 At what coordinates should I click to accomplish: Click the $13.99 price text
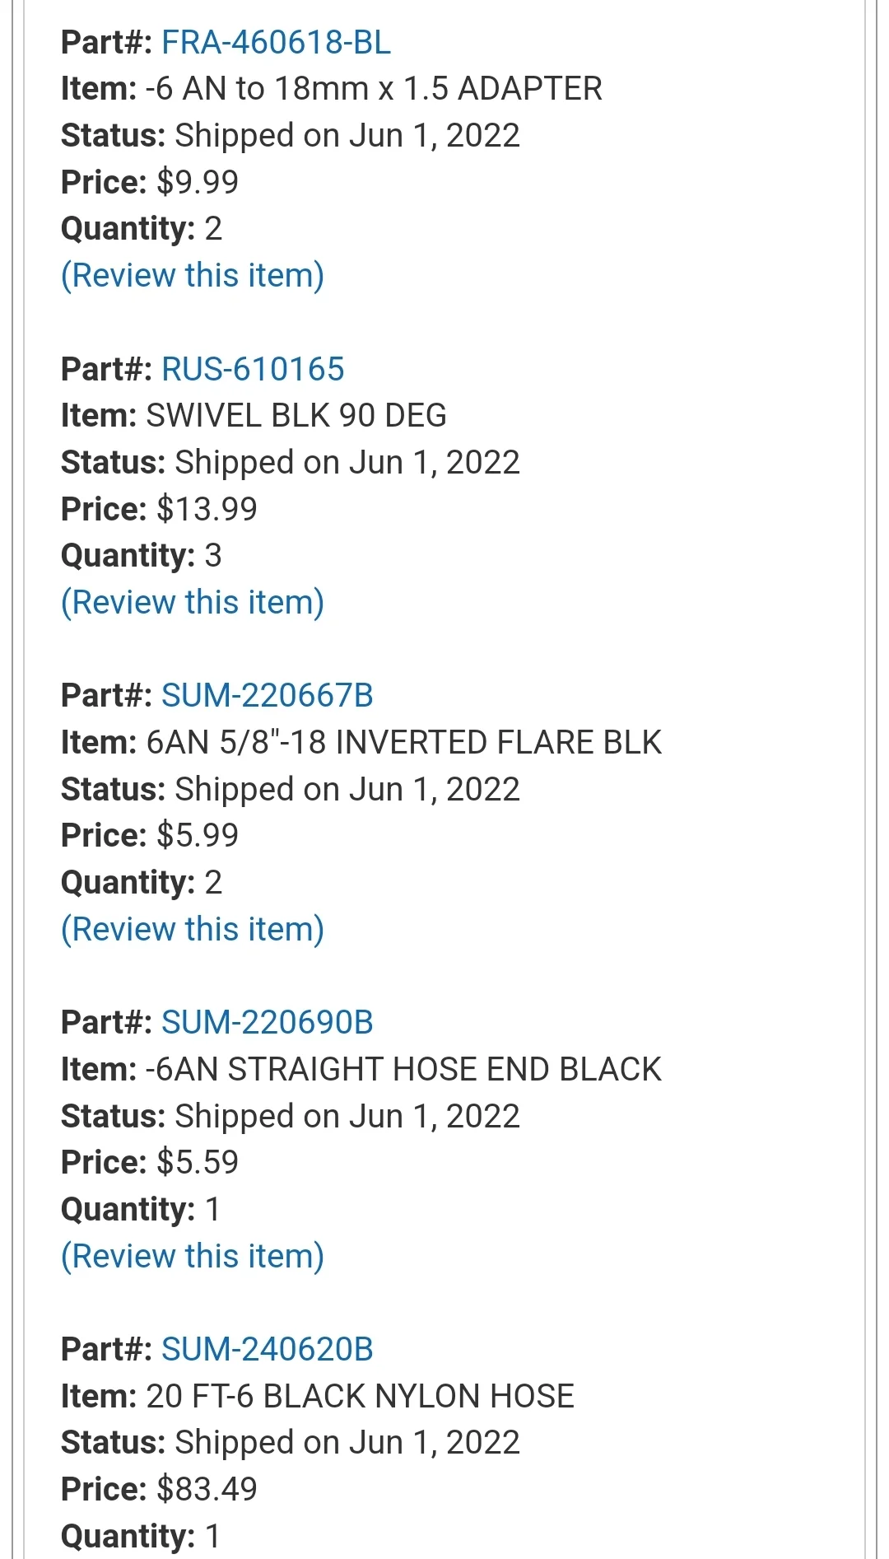pyautogui.click(x=207, y=510)
